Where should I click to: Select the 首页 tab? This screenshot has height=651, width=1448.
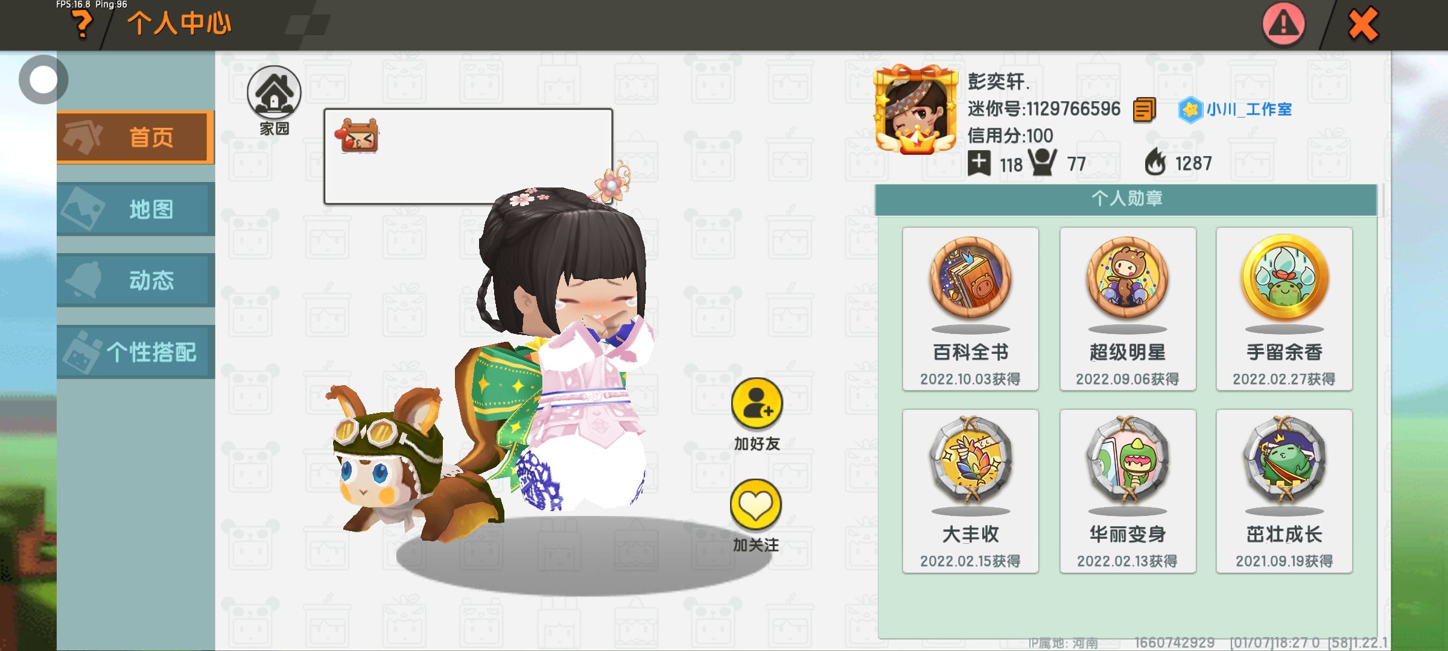[x=136, y=137]
